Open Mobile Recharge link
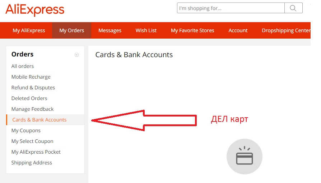The height and width of the screenshot is (183, 321). pyautogui.click(x=31, y=77)
